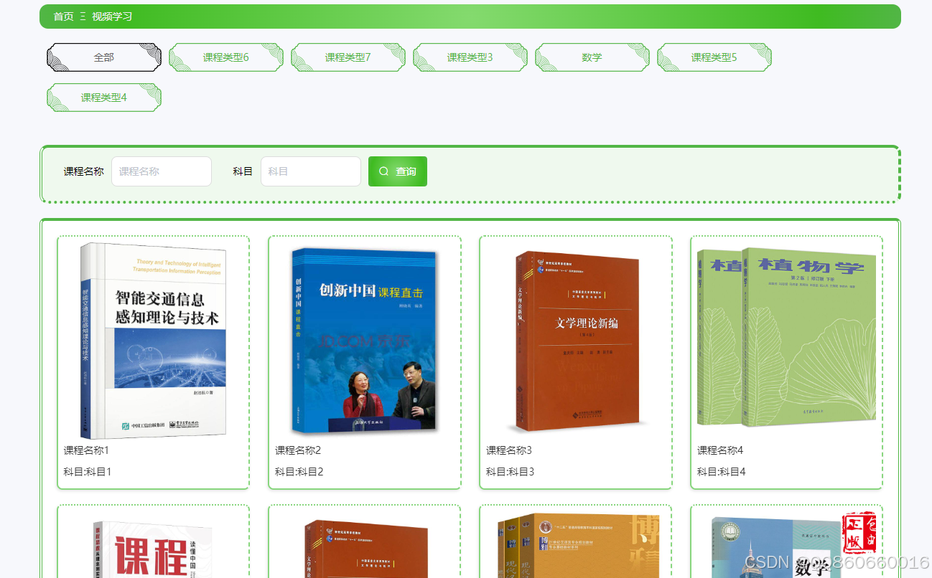932x578 pixels.
Task: Open 创新中国课程直击 book cover
Action: [365, 341]
